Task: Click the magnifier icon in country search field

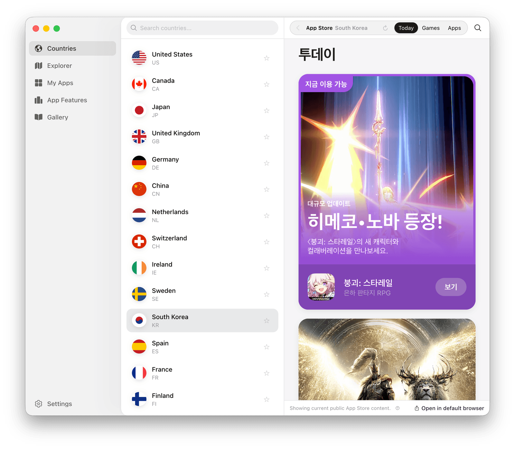Action: (x=134, y=28)
